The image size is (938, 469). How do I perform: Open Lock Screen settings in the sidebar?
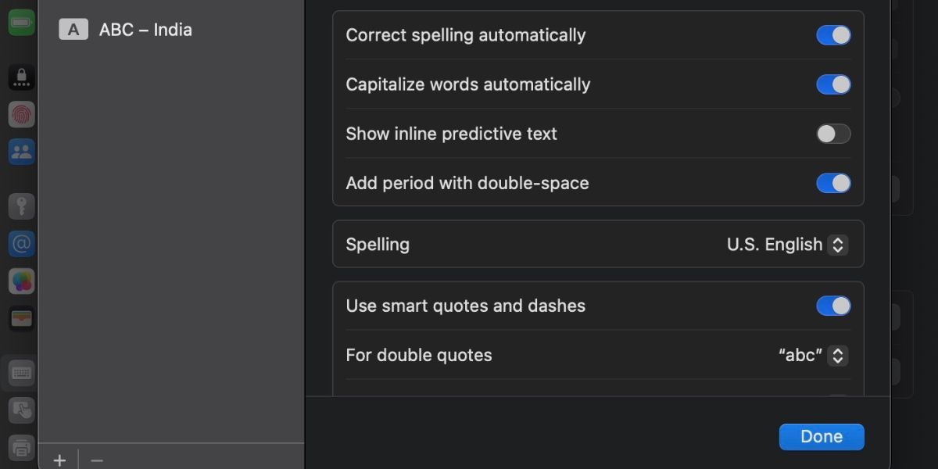pos(21,76)
